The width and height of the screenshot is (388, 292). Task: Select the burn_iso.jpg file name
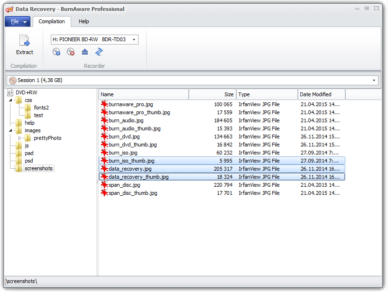coord(123,153)
